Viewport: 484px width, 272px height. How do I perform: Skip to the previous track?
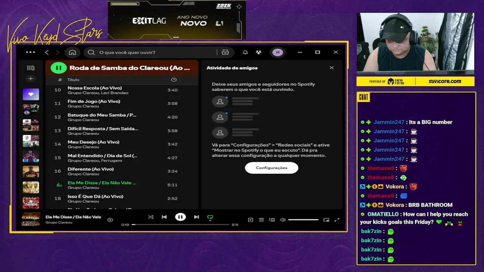[164, 217]
